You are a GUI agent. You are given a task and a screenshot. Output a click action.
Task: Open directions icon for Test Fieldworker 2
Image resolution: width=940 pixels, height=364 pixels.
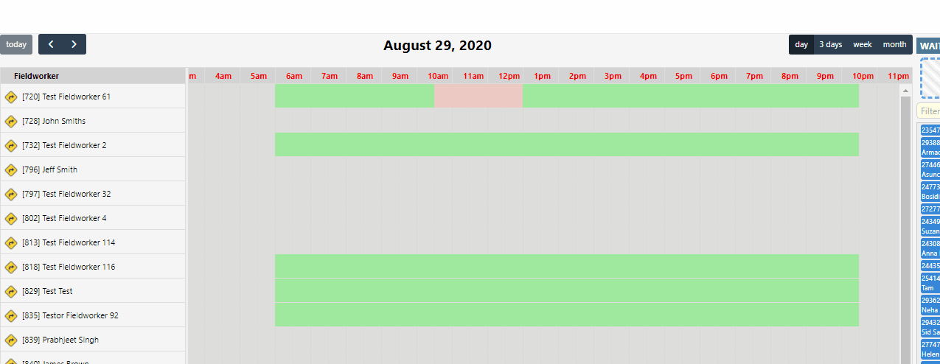pos(10,145)
